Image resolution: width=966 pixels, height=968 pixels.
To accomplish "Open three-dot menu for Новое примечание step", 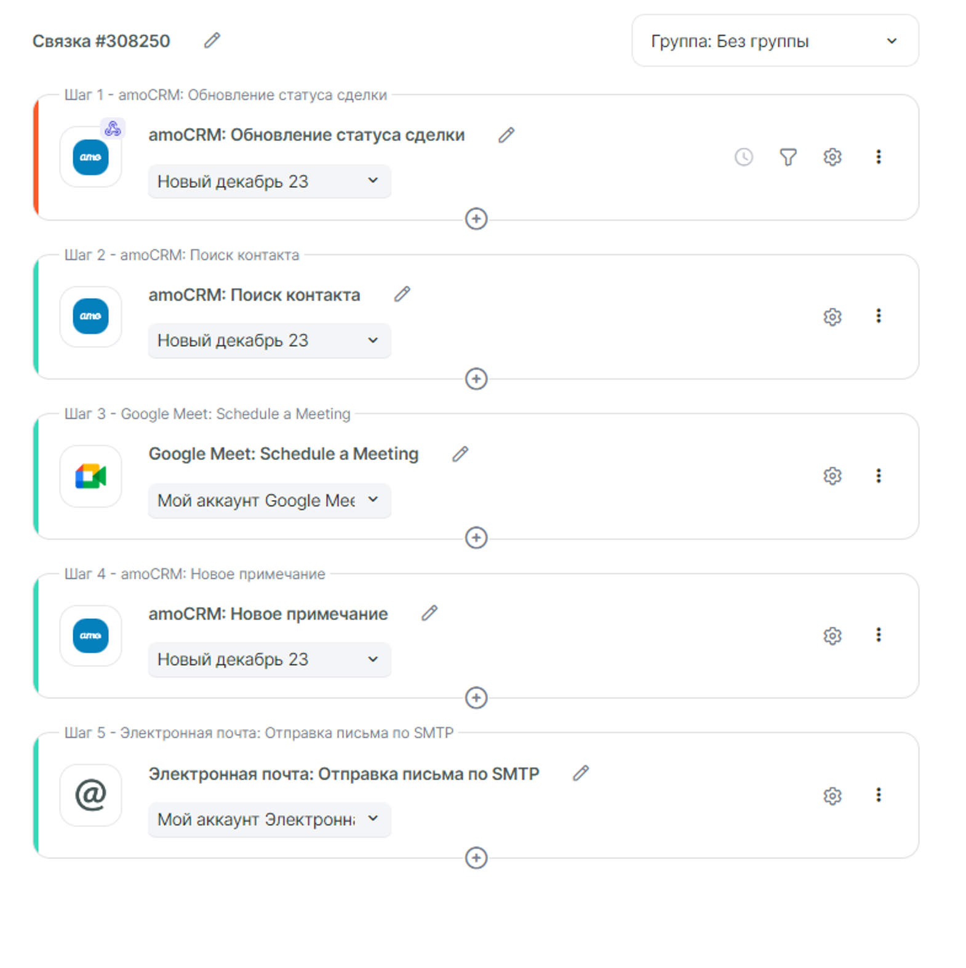I will pos(878,635).
